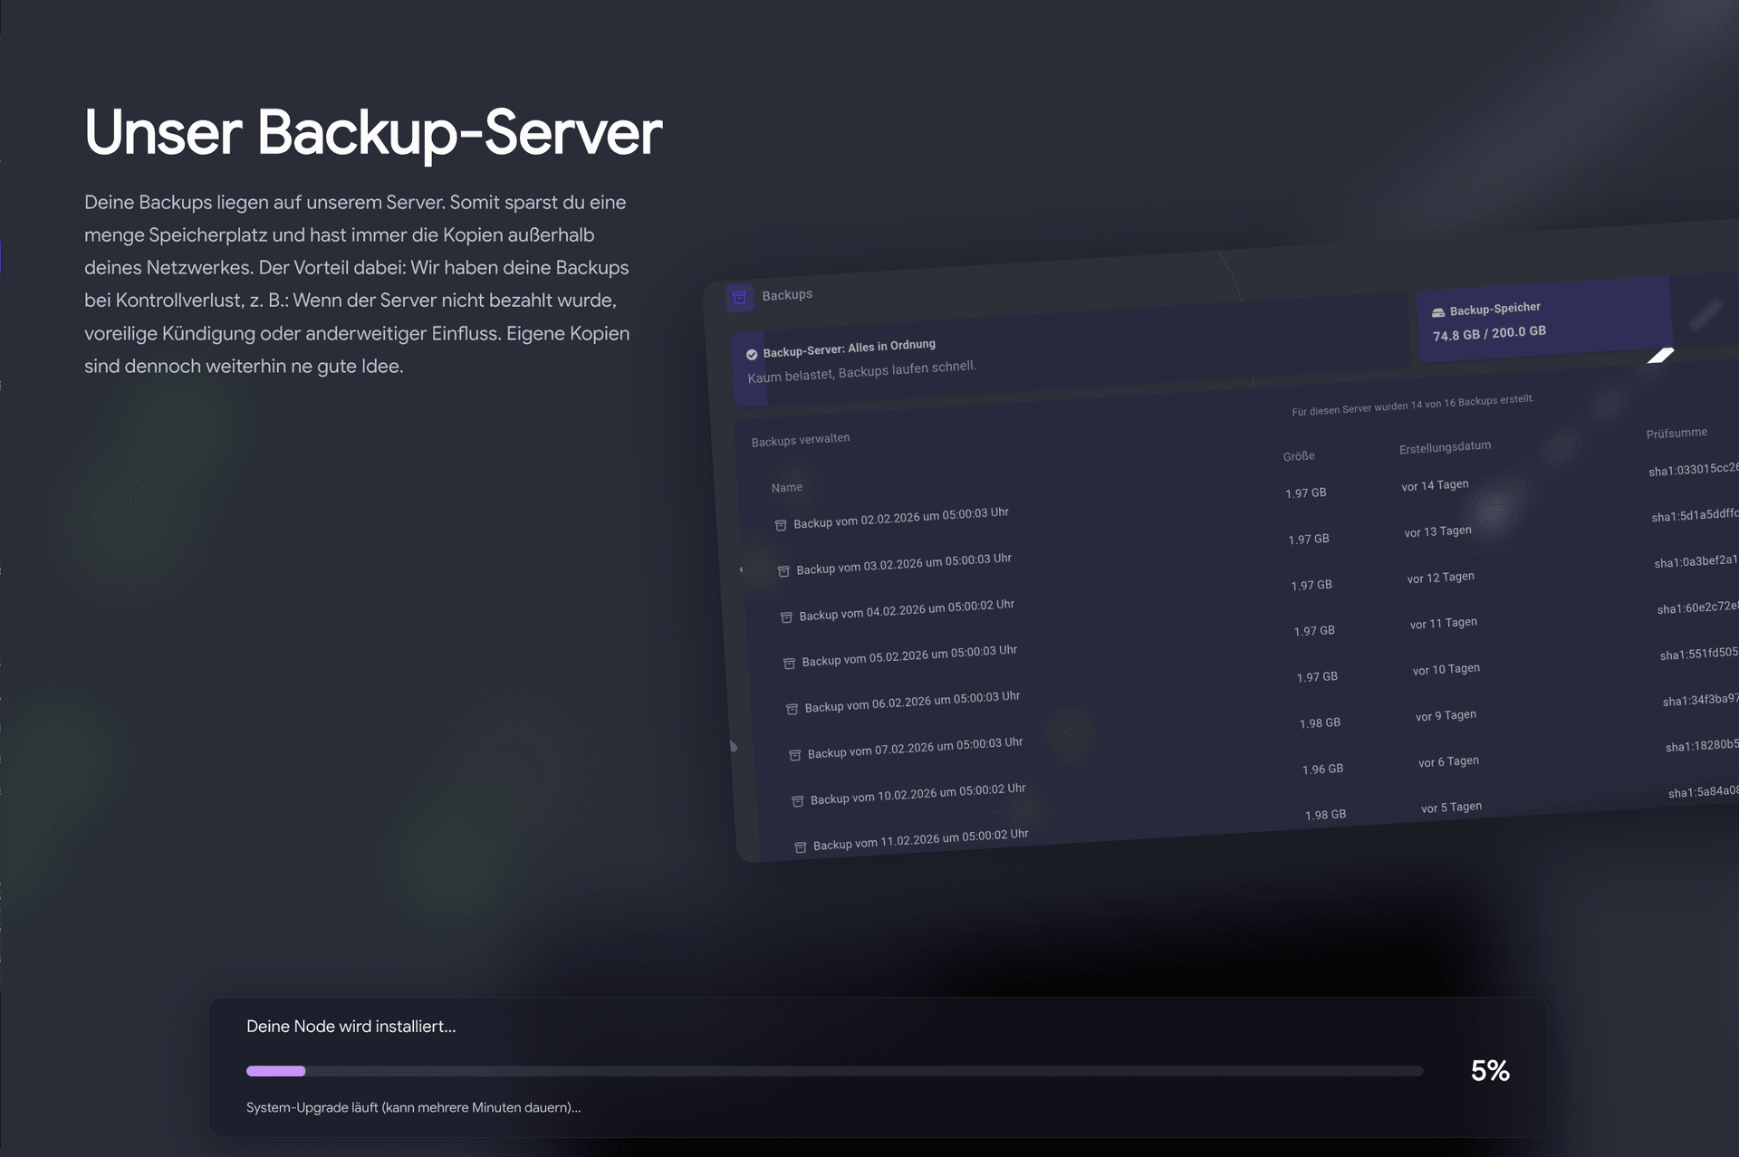Click the 1.96 GB size value

[1322, 769]
